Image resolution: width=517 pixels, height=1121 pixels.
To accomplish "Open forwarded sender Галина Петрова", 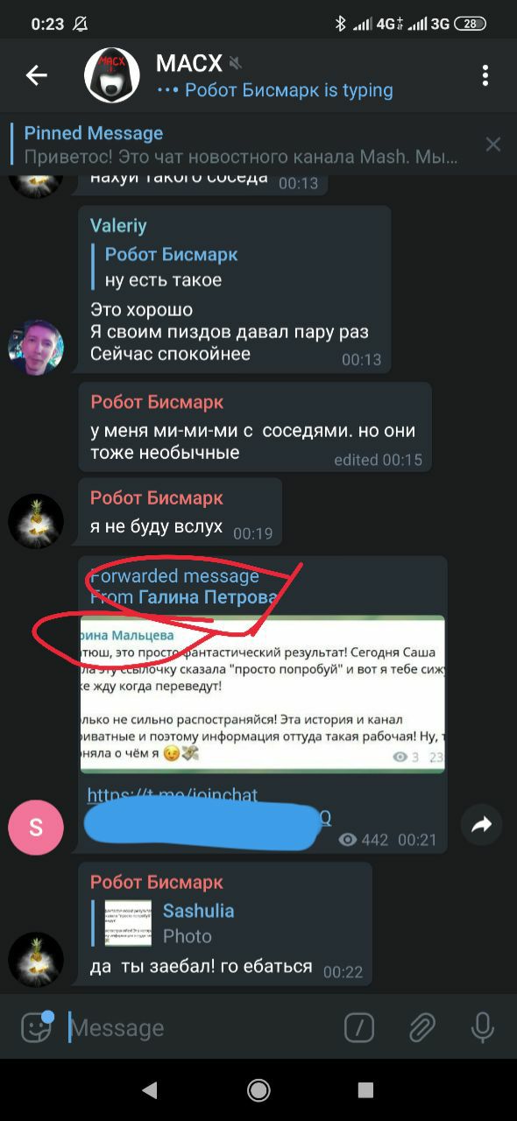I will click(x=208, y=598).
